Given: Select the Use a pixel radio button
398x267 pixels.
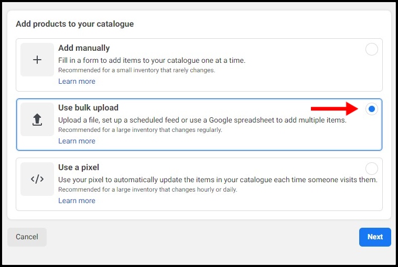Looking at the screenshot, I should 372,169.
